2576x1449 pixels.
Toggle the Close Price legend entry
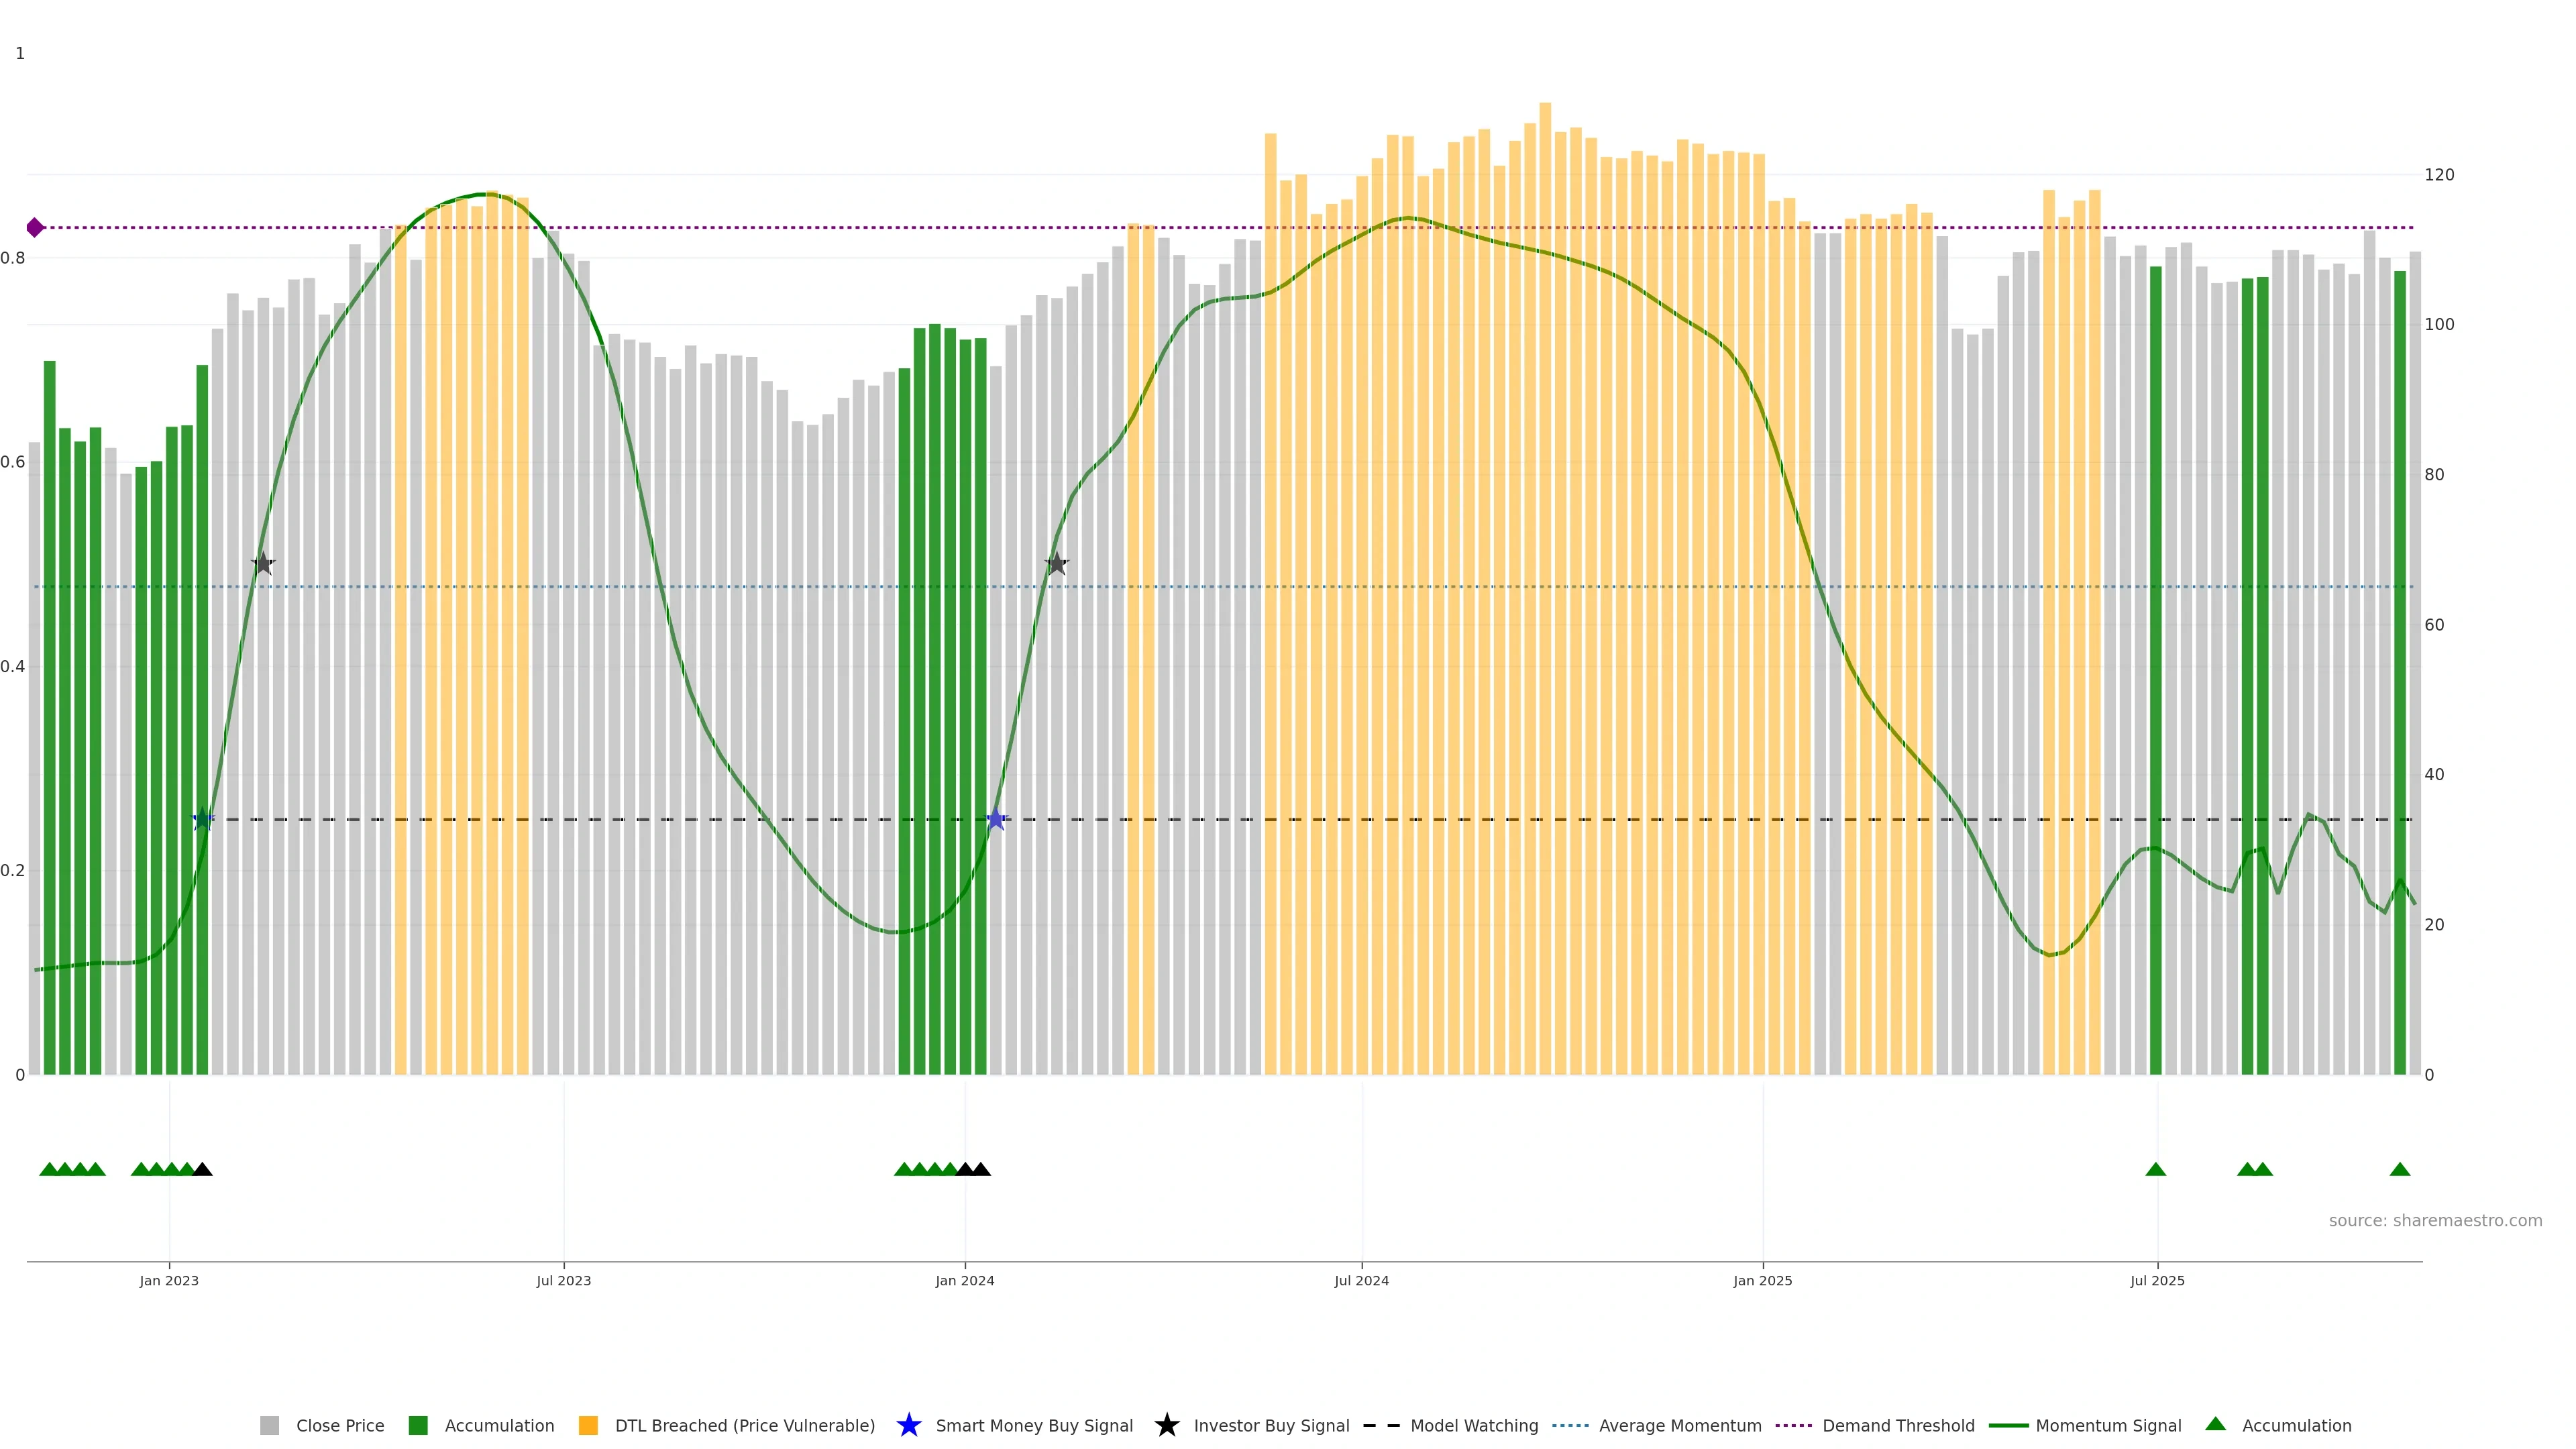click(339, 1425)
